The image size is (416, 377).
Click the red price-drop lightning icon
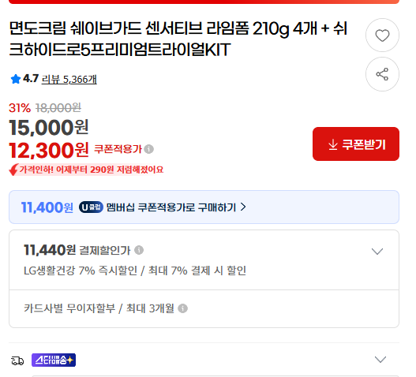point(13,170)
